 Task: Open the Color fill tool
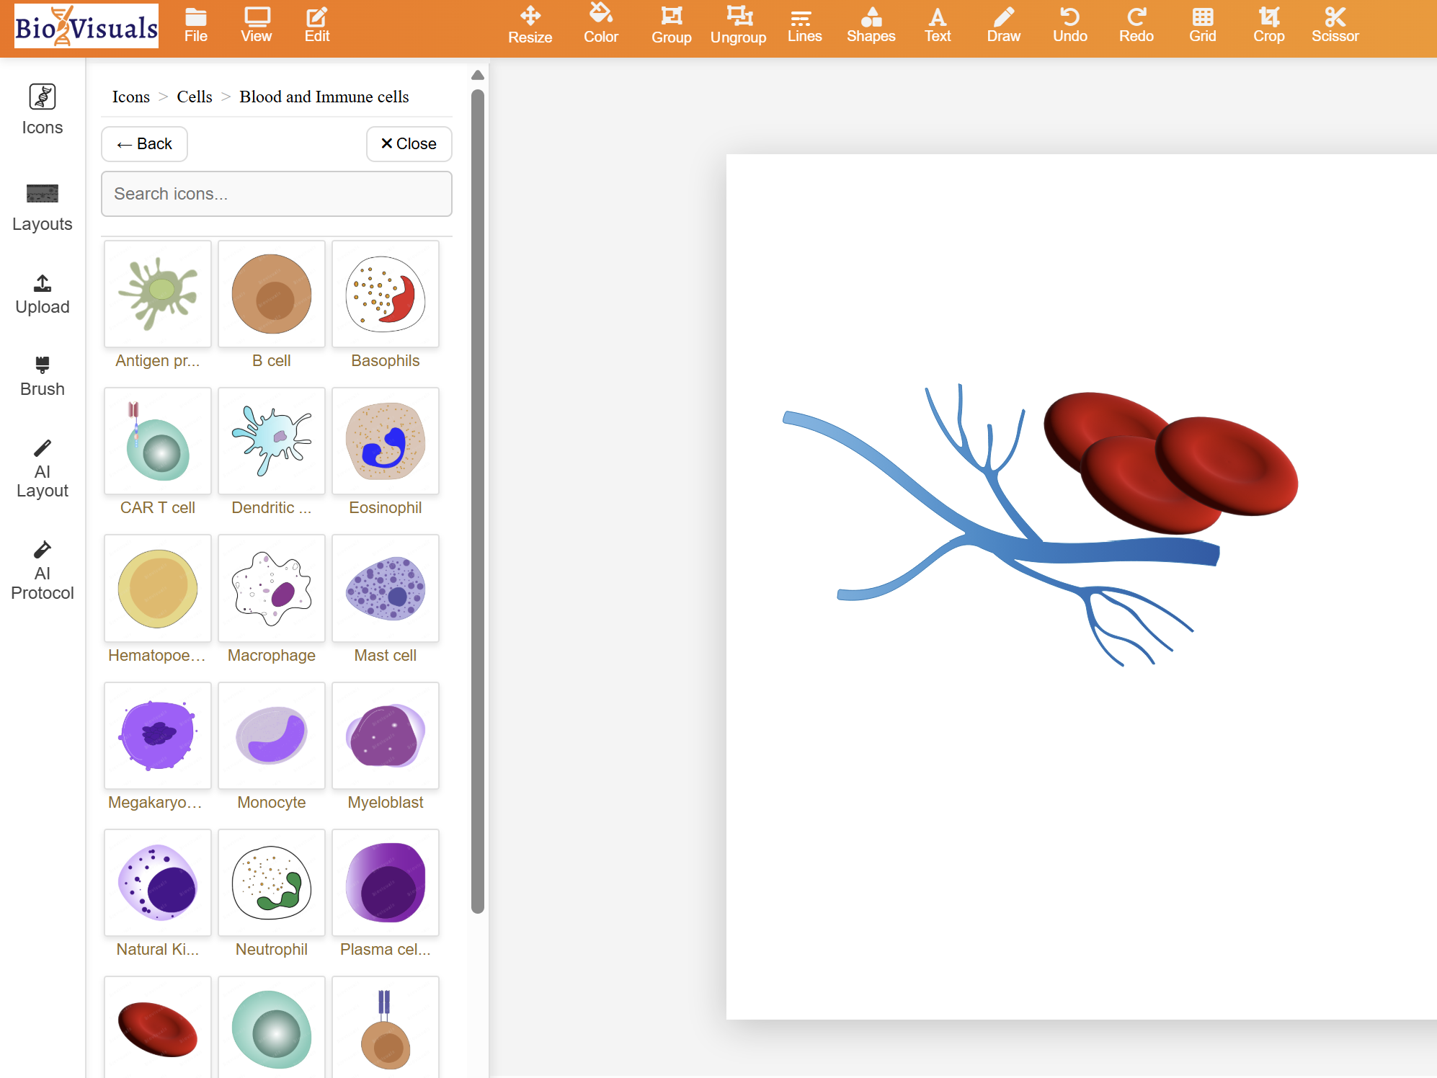[600, 25]
